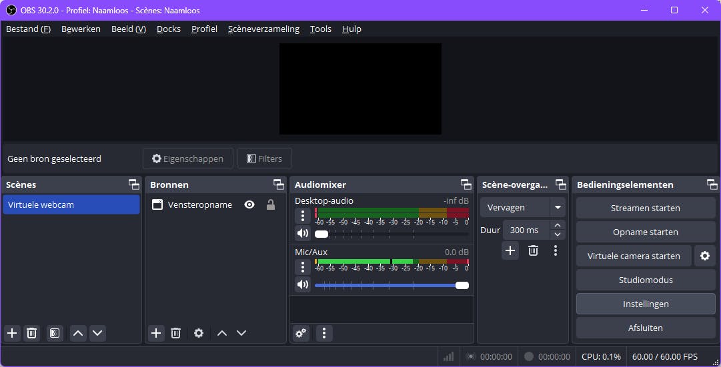Click Desktop-audio volume slider handle
Screen dimensions: 721x367
click(321, 234)
